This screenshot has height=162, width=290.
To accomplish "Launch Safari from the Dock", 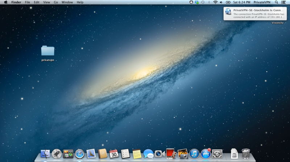I will pyautogui.click(x=79, y=154).
